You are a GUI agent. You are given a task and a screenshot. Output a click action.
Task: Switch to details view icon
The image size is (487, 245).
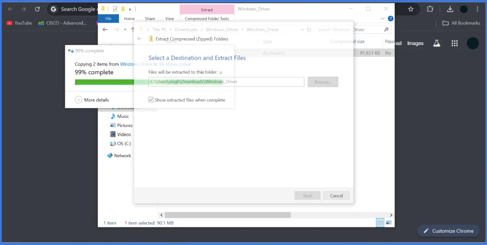click(380, 223)
